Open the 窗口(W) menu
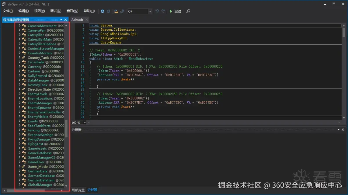The height and width of the screenshot is (195, 348). [x=72, y=11]
